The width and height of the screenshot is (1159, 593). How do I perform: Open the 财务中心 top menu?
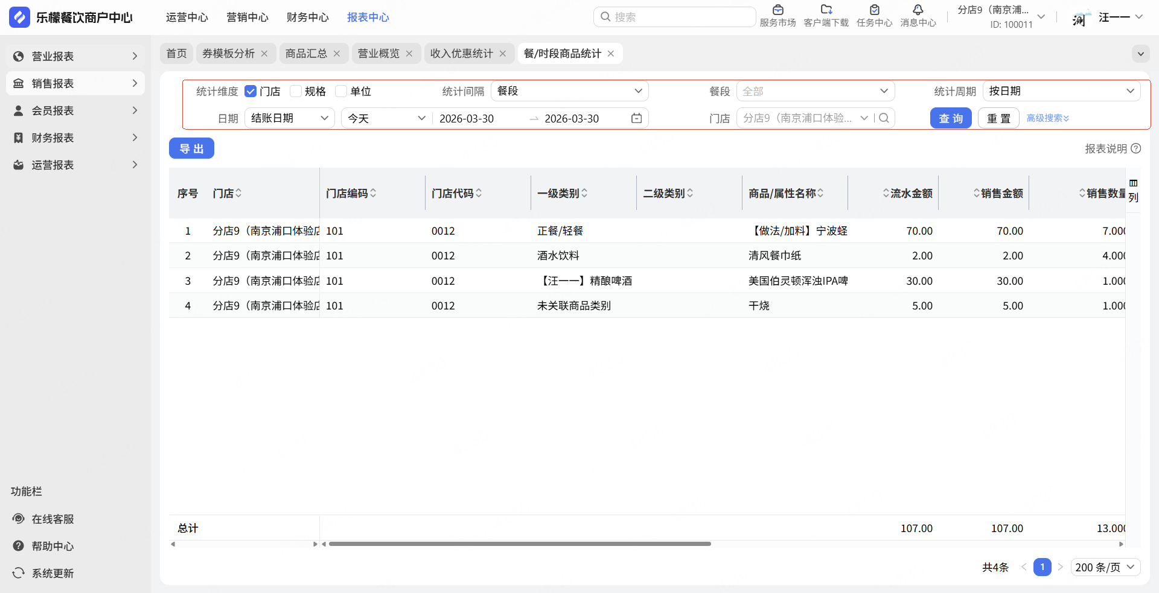point(307,17)
